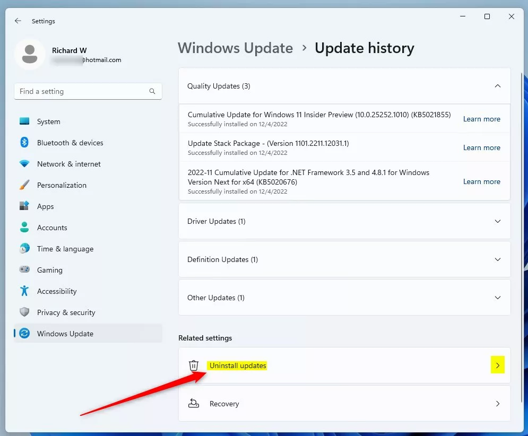Viewport: 528px width, 436px height.
Task: Click the Bluetooth & devices icon
Action: [x=24, y=143]
